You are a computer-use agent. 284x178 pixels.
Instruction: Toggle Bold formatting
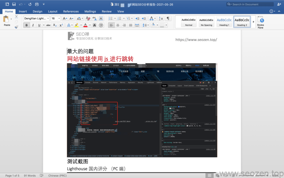pos(27,25)
